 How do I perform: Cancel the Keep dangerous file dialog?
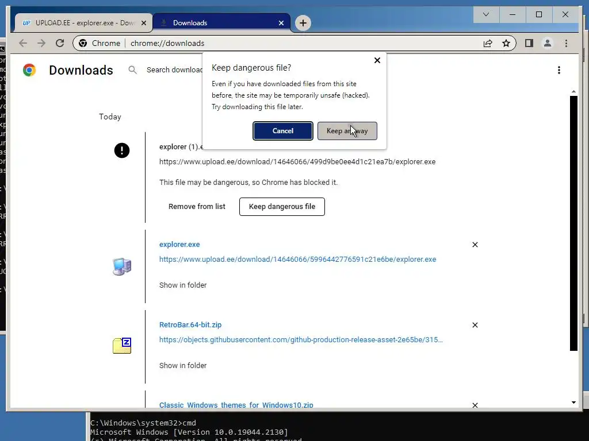[283, 131]
